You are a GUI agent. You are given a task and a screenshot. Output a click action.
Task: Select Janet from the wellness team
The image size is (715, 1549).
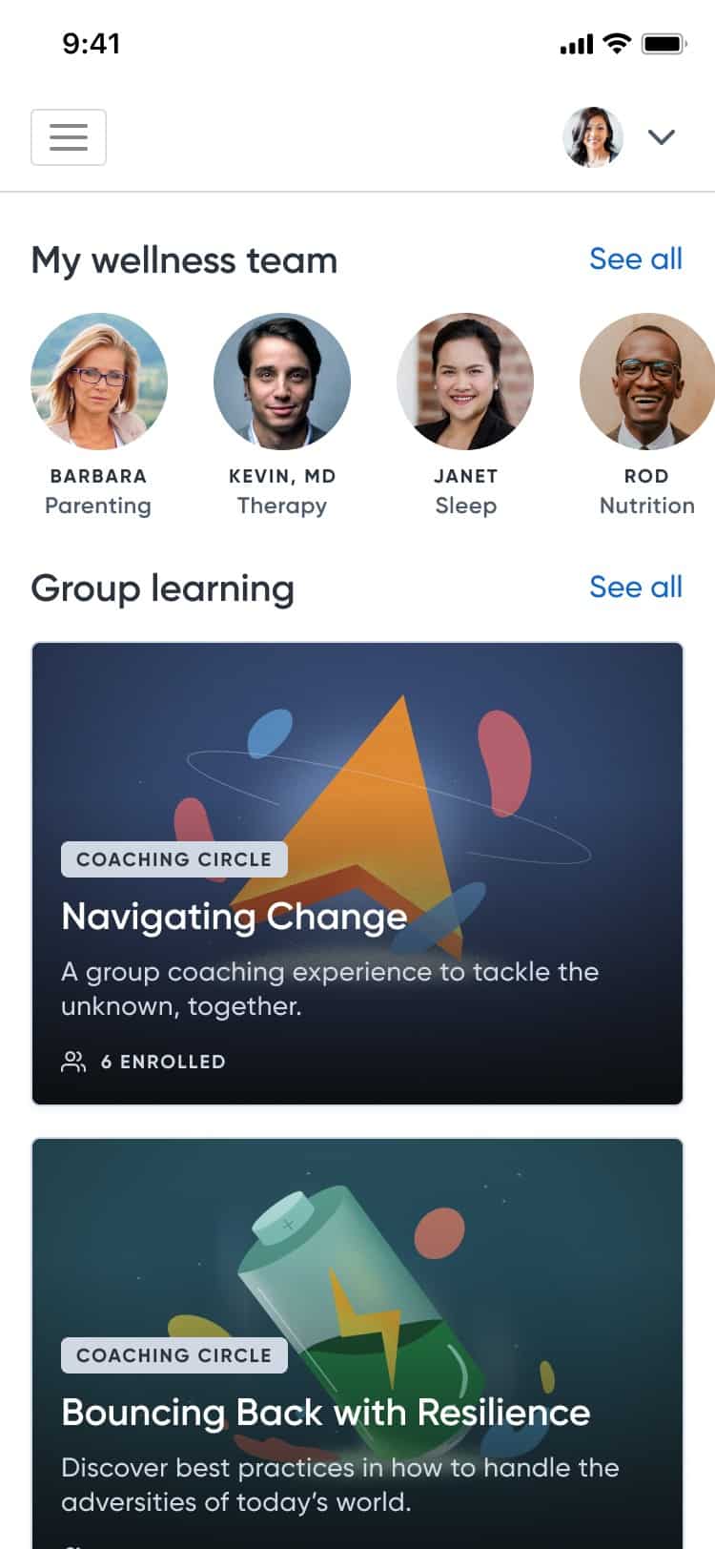click(466, 381)
